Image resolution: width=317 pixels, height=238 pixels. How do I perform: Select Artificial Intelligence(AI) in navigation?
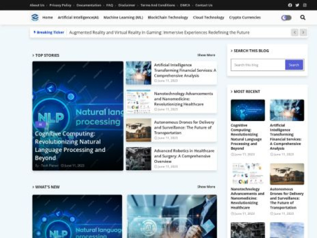[78, 17]
